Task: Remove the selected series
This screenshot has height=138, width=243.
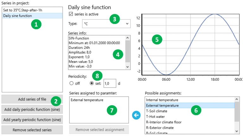Action: pos(32,130)
